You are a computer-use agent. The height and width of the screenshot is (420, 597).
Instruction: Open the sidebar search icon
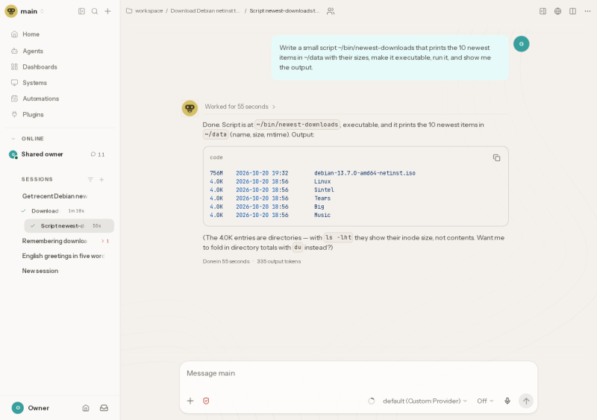(x=95, y=11)
